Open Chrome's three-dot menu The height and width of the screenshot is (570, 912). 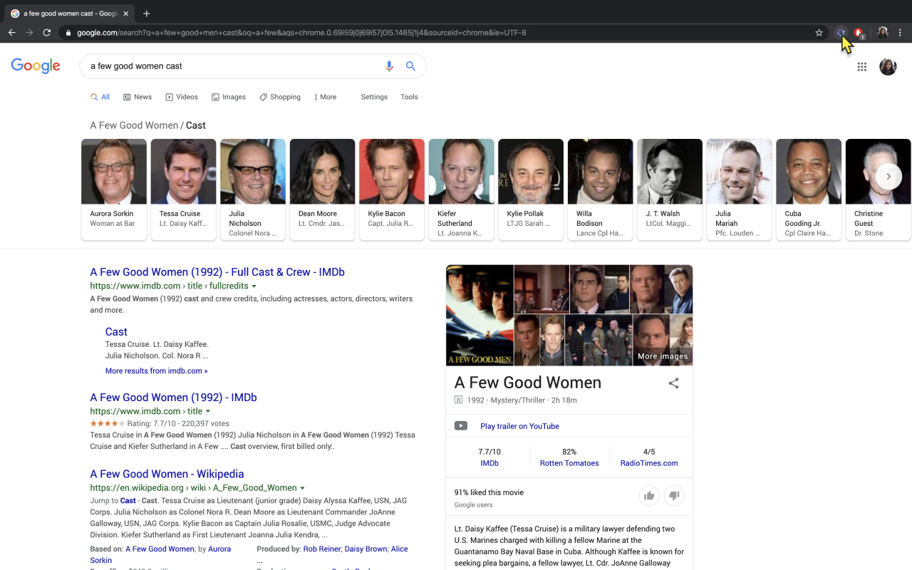tap(900, 33)
